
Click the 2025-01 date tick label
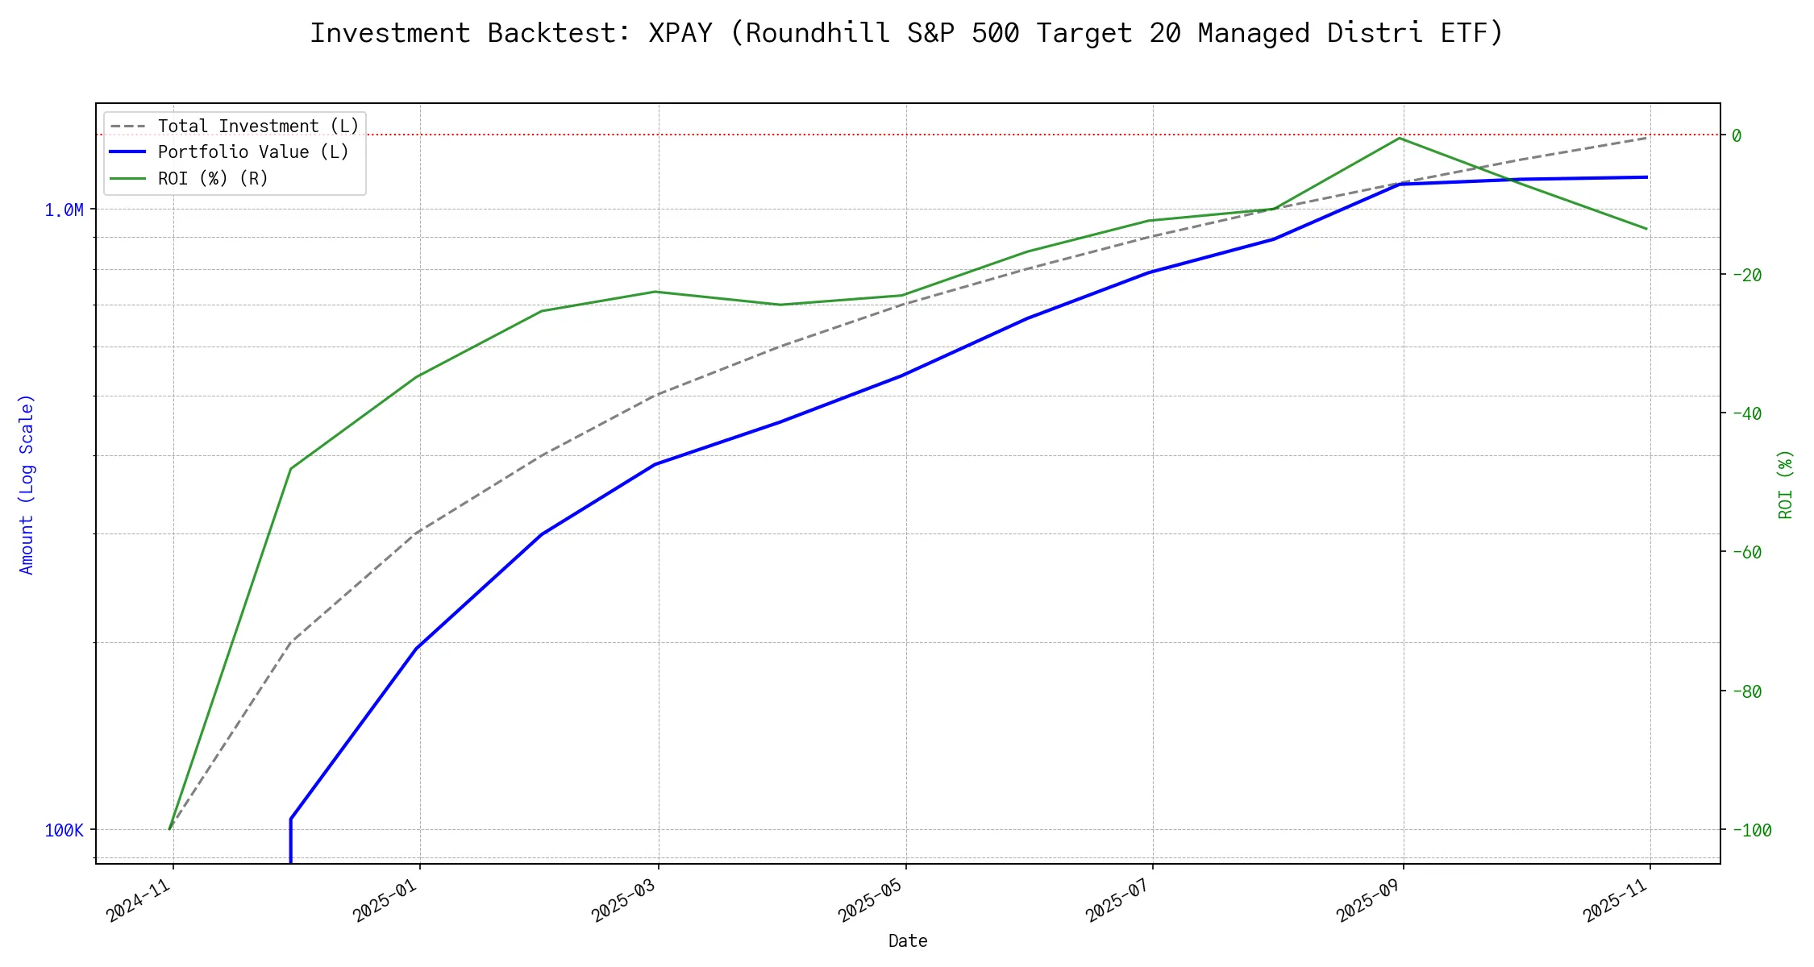[x=385, y=901]
